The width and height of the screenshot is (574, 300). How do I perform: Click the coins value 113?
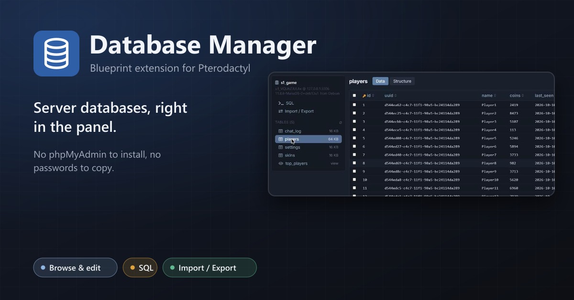513,130
